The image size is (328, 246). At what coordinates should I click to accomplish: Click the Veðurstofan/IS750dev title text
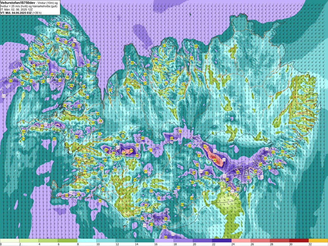tap(18, 3)
